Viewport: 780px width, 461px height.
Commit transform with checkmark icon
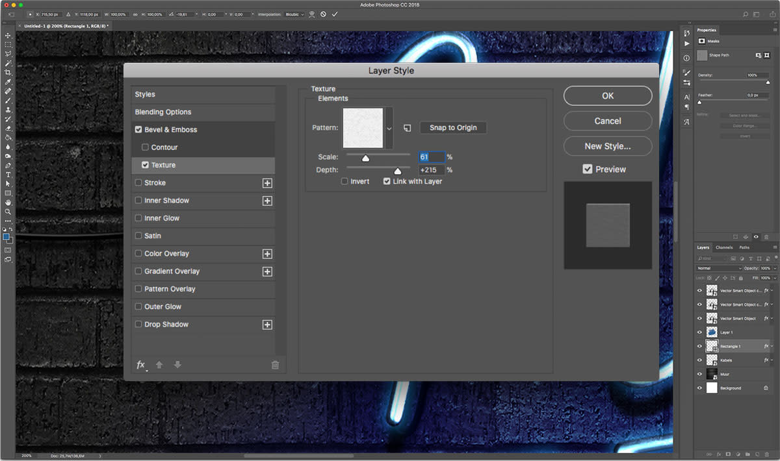[335, 14]
